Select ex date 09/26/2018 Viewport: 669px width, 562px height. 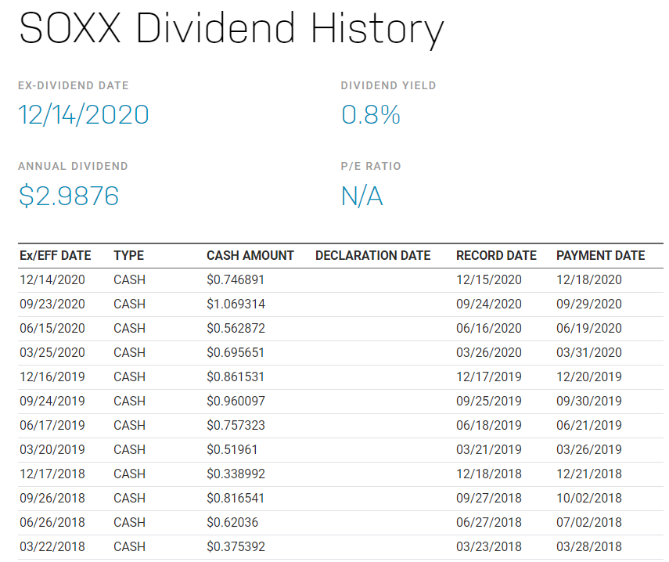[x=52, y=499]
